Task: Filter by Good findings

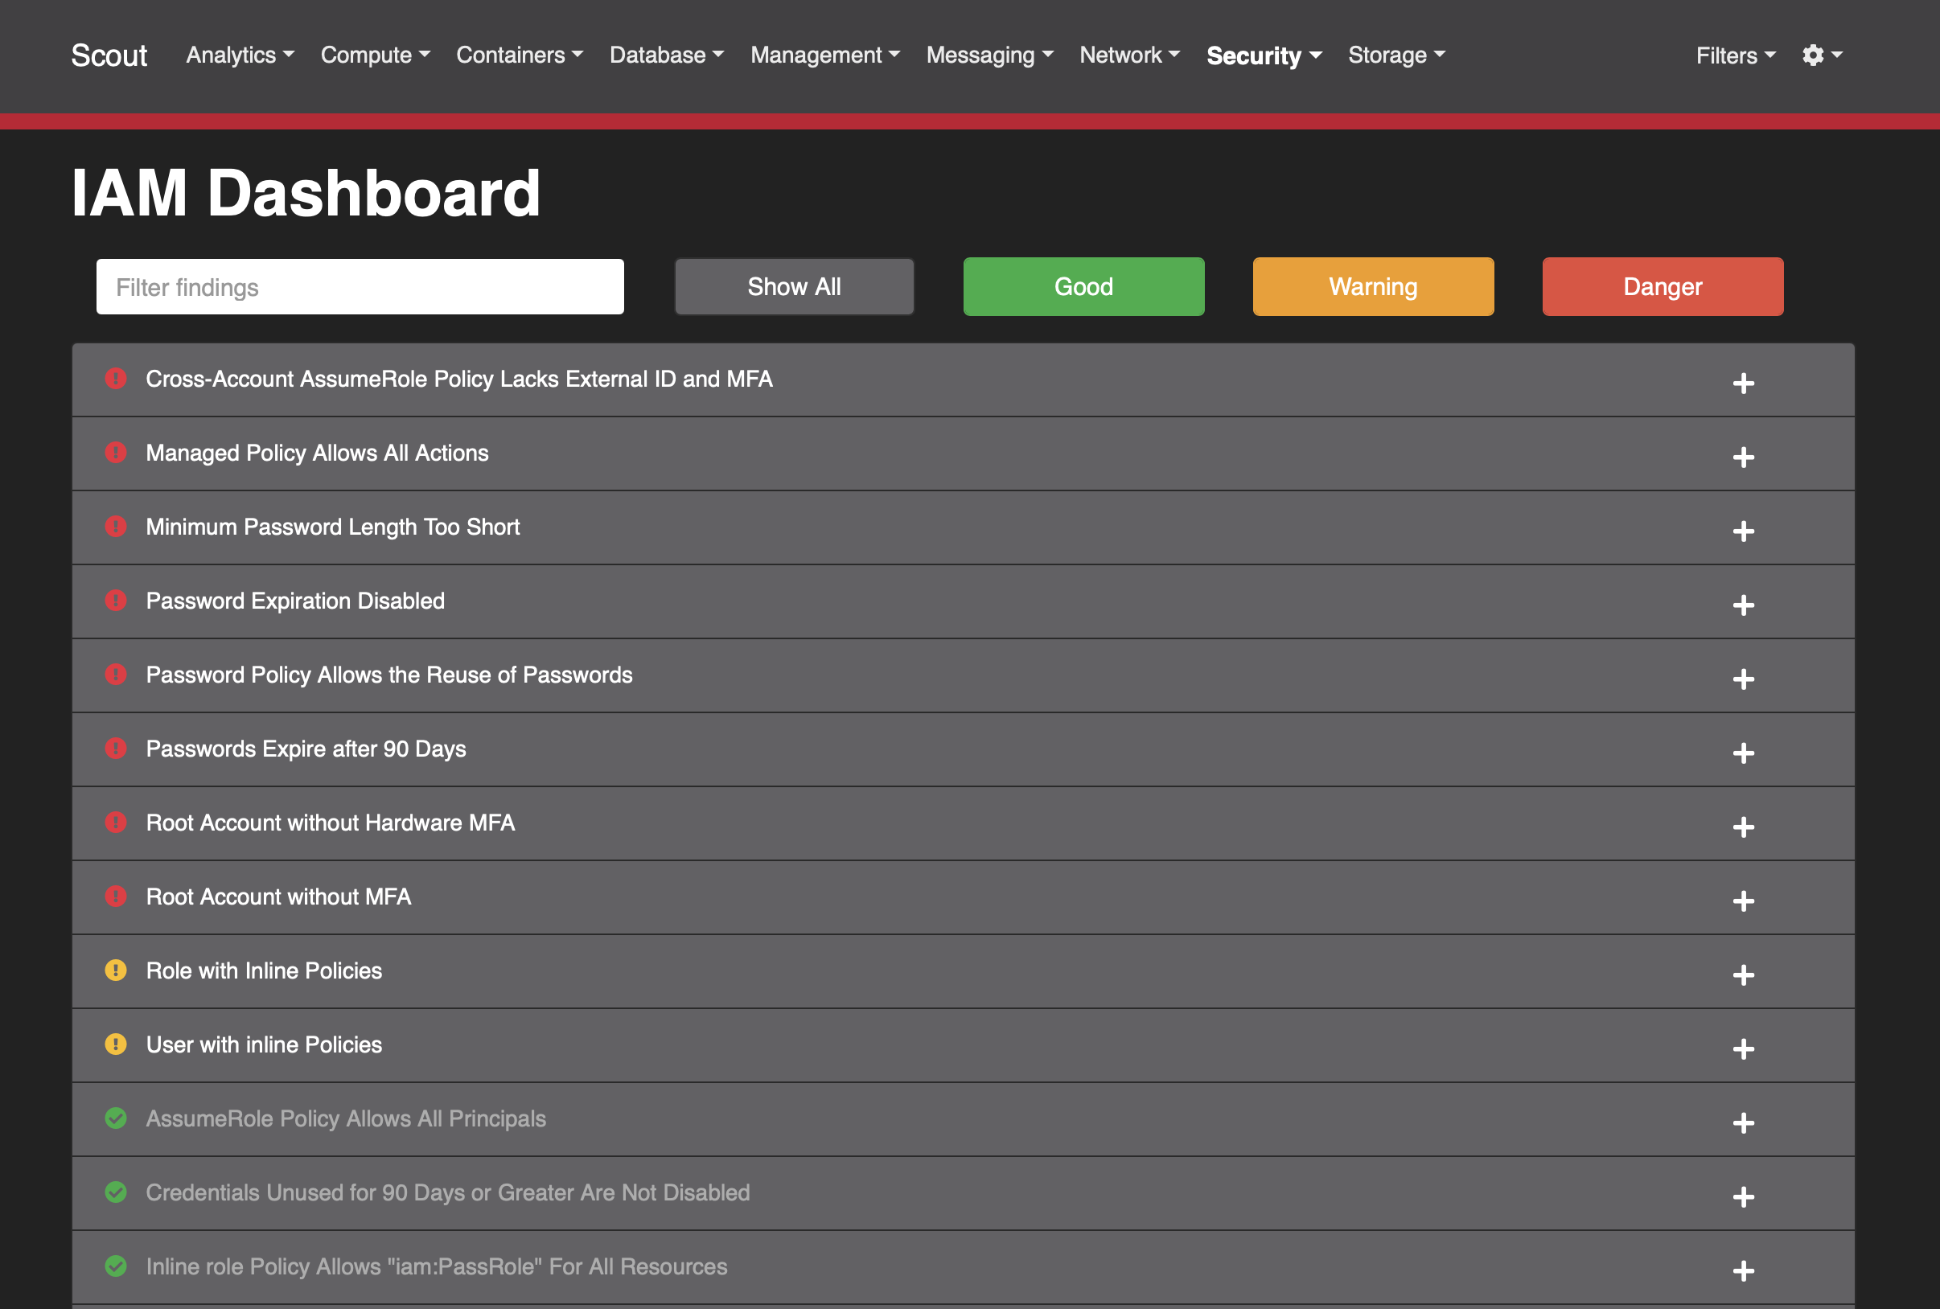Action: [x=1083, y=286]
